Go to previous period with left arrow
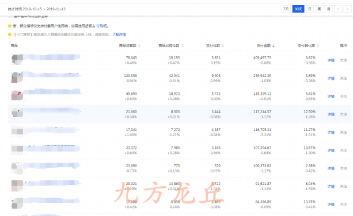 click(338, 9)
